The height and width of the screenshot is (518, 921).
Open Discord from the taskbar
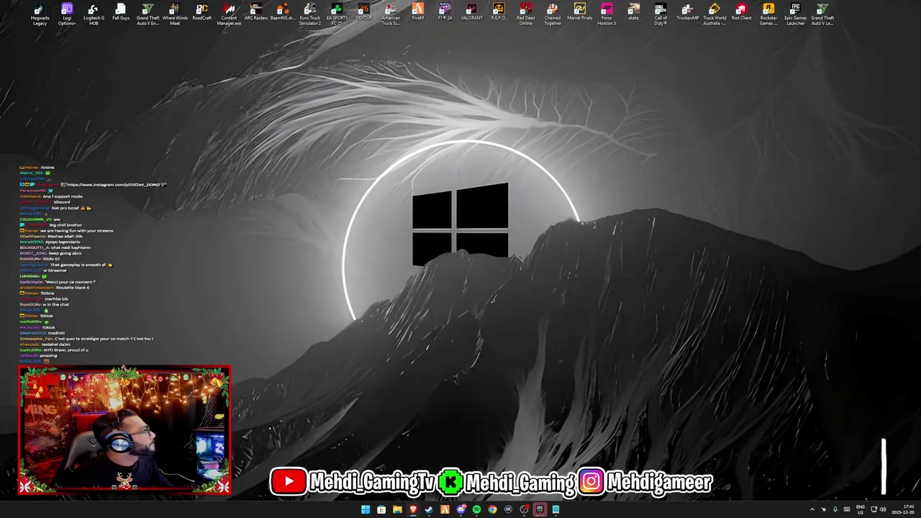pos(460,509)
